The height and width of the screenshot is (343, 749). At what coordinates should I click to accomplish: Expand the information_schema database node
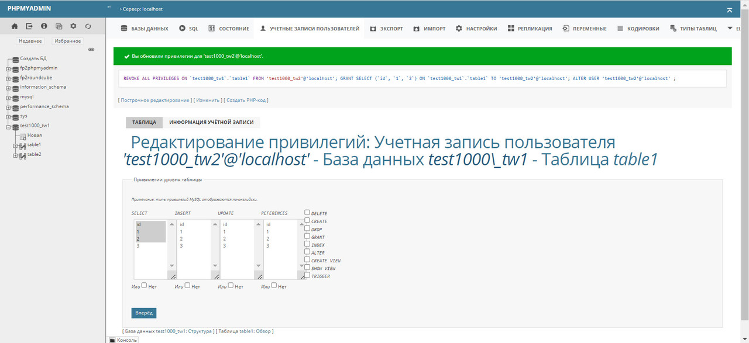pos(9,88)
